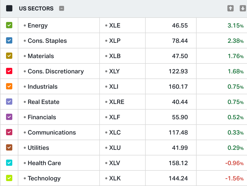Toggle the Cons. Discretionary red checkbox
The image size is (247, 186).
coord(9,71)
